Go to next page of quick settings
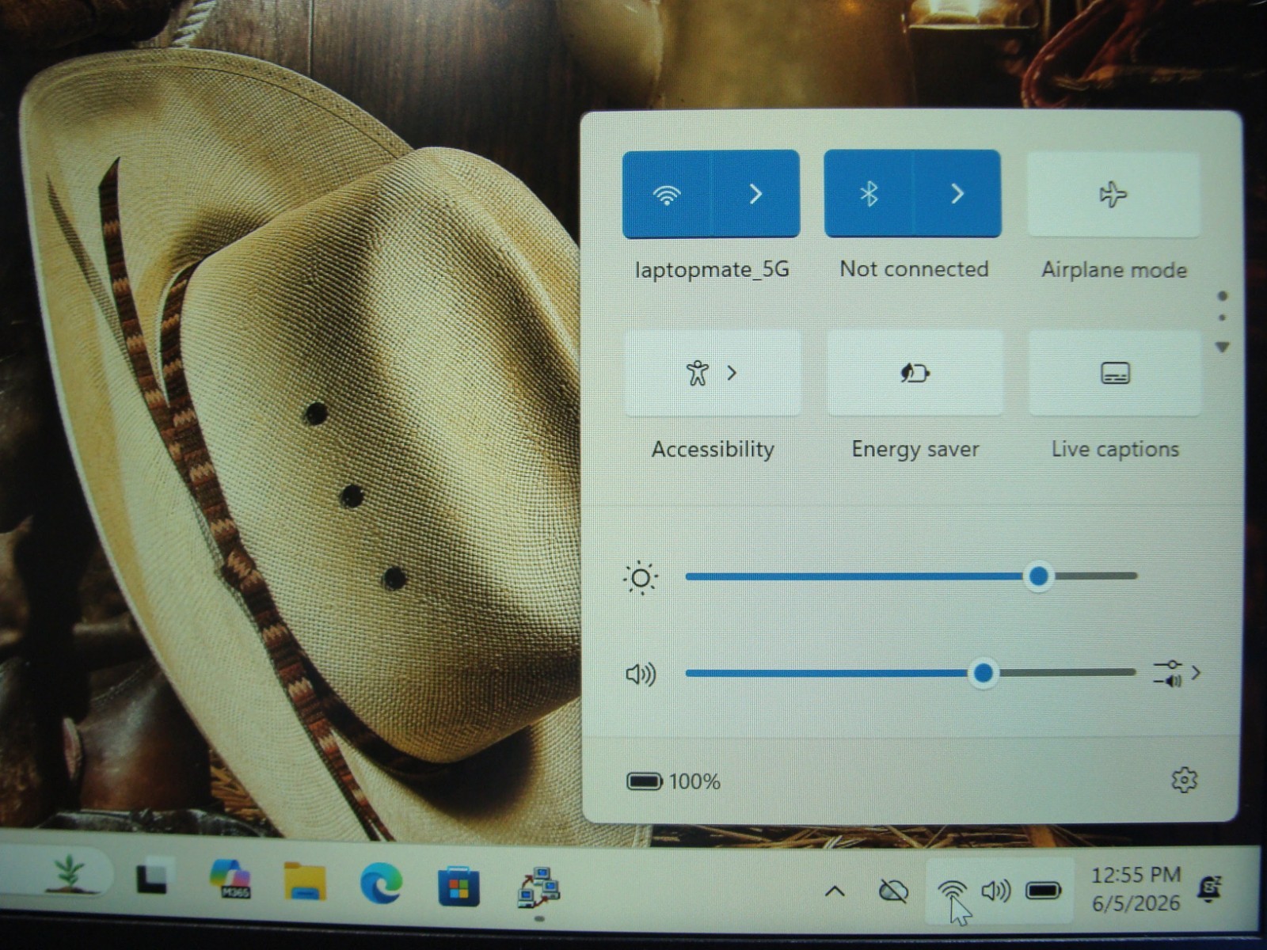The width and height of the screenshot is (1267, 950). point(1223,348)
